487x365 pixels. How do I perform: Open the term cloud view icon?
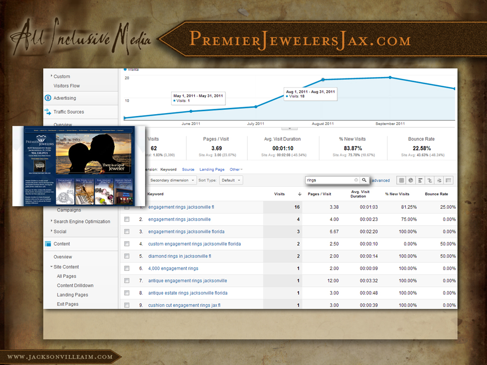[439, 180]
